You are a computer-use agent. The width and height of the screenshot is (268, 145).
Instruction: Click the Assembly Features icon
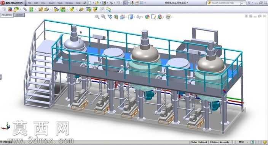click(x=63, y=9)
